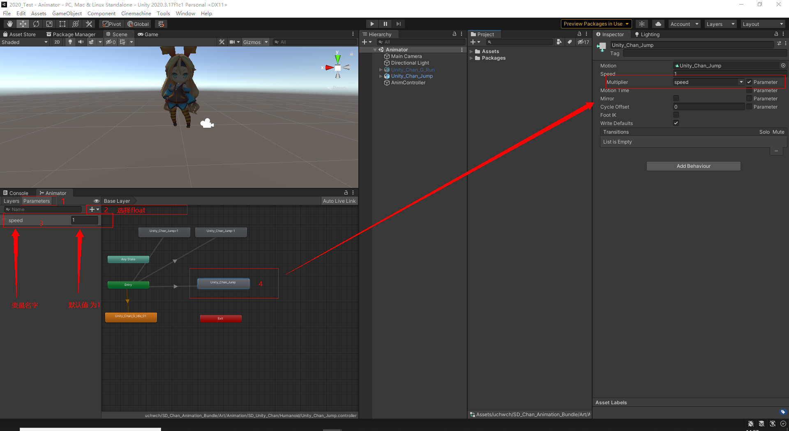Expand Unity_Chan_G_Run in Hierarchy

coord(381,70)
